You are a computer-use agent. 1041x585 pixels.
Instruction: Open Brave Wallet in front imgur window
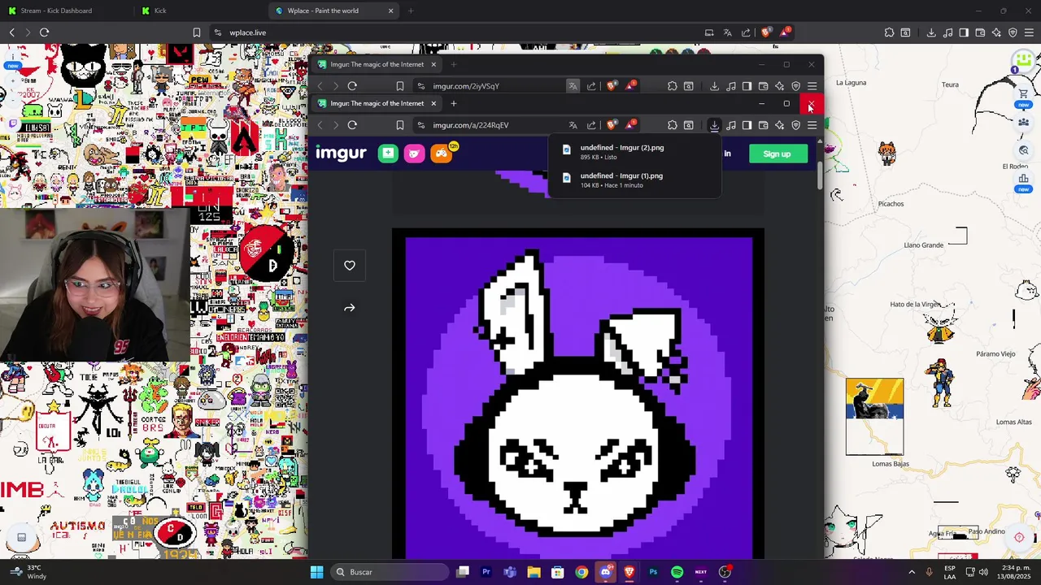point(763,125)
